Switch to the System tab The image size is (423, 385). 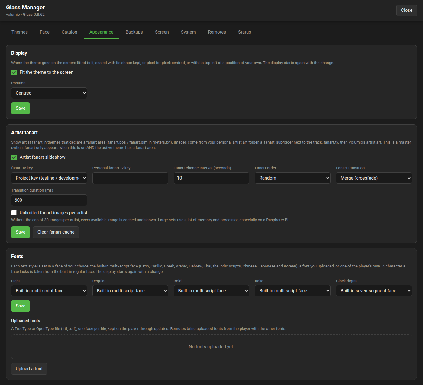click(x=189, y=32)
